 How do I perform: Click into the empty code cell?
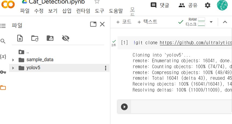[x=181, y=107]
